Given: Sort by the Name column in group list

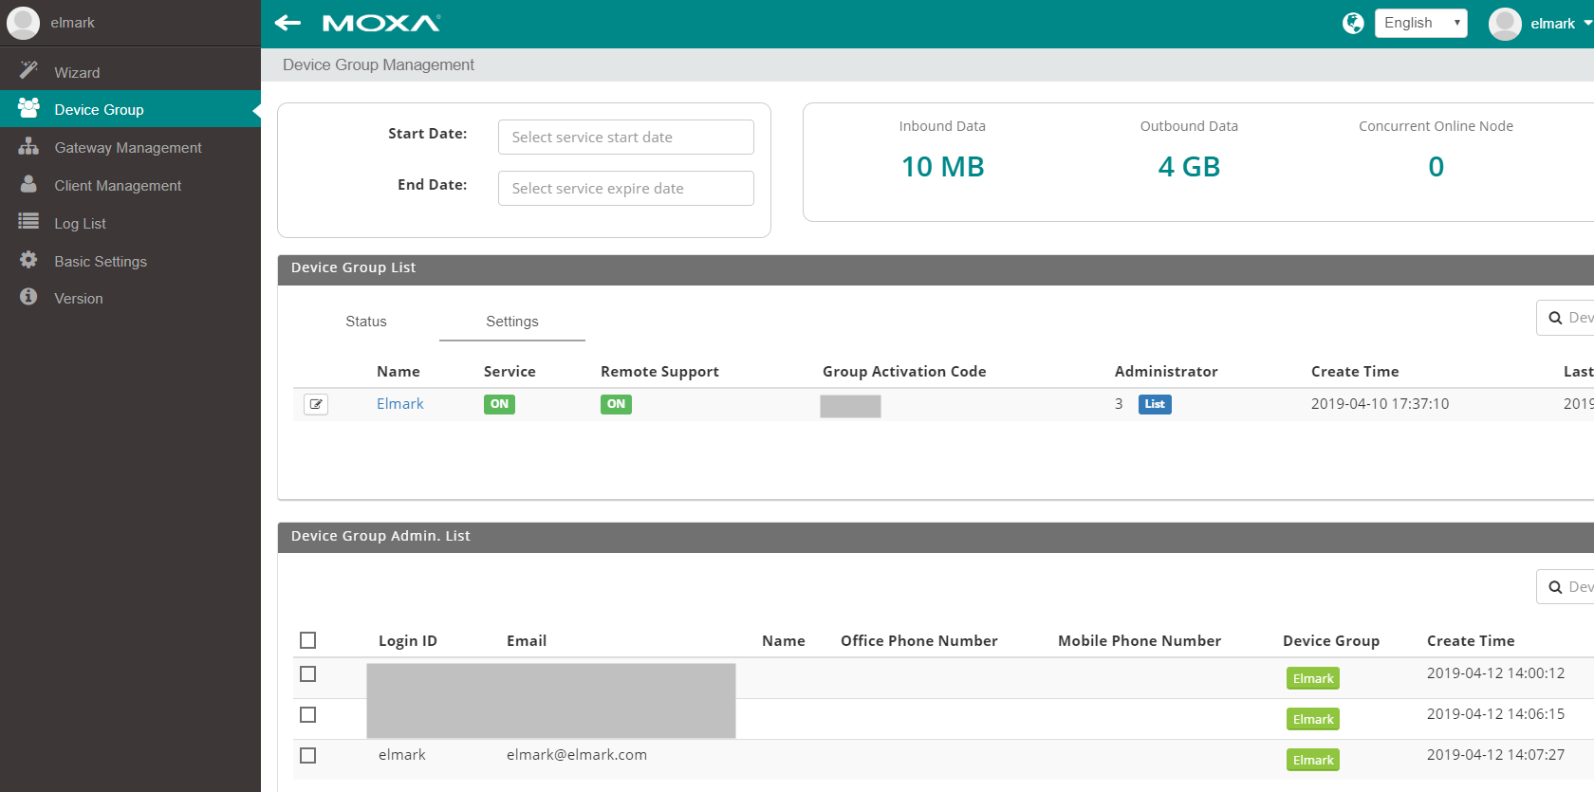Looking at the screenshot, I should [x=398, y=372].
